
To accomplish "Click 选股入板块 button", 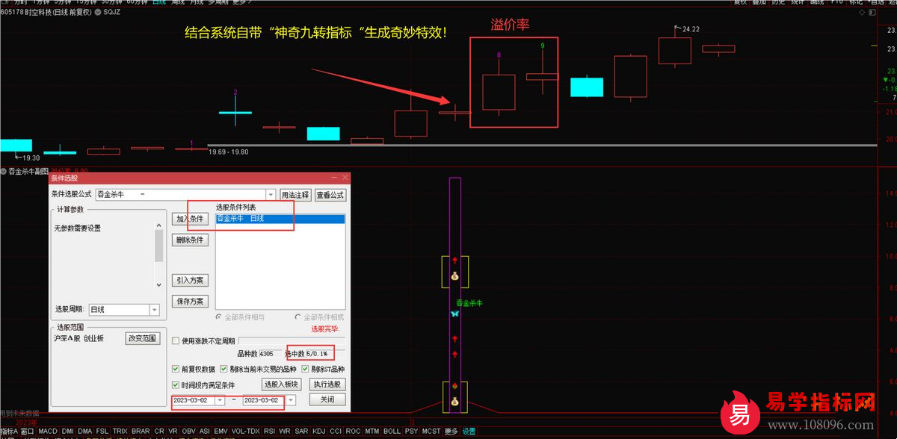I will [281, 384].
